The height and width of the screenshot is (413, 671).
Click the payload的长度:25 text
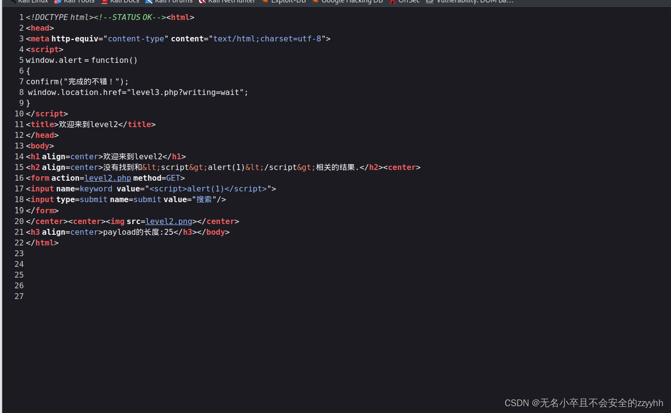point(138,232)
